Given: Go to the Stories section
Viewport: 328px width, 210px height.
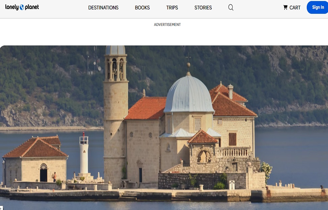Looking at the screenshot, I should [x=203, y=7].
